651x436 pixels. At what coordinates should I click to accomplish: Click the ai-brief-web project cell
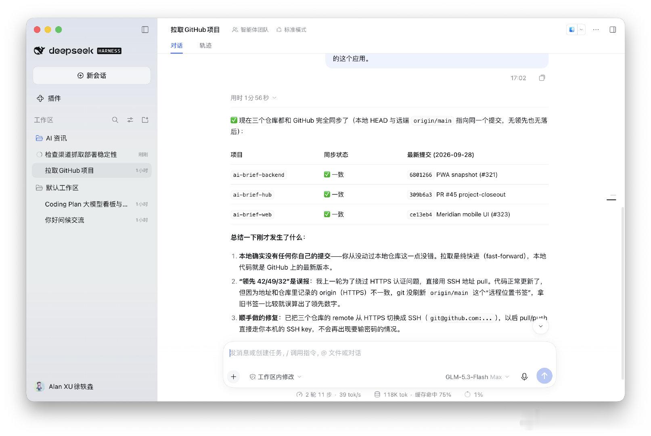252,214
